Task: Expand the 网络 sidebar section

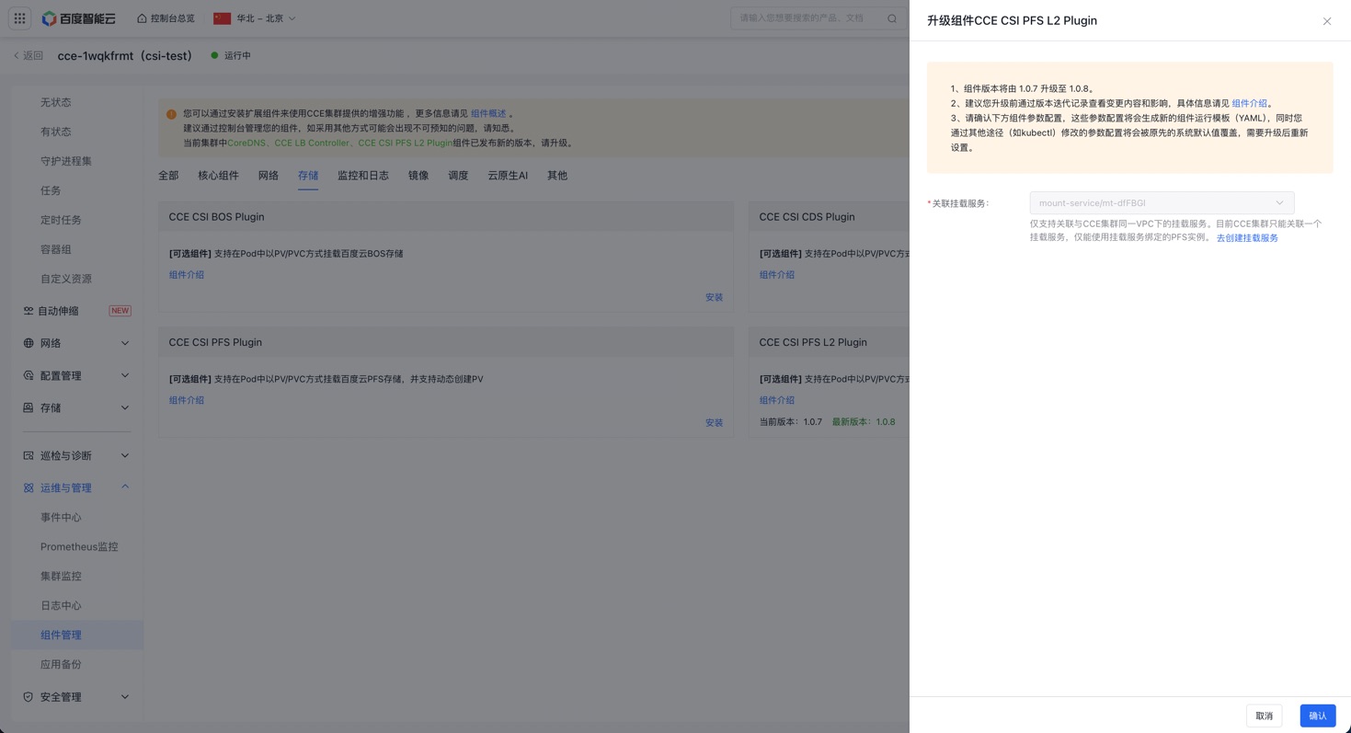Action: point(125,343)
